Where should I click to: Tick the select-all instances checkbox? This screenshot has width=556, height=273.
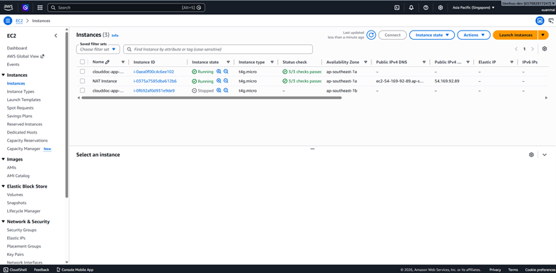point(82,62)
